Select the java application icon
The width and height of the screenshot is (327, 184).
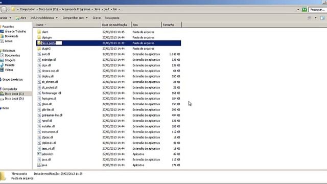click(x=39, y=165)
